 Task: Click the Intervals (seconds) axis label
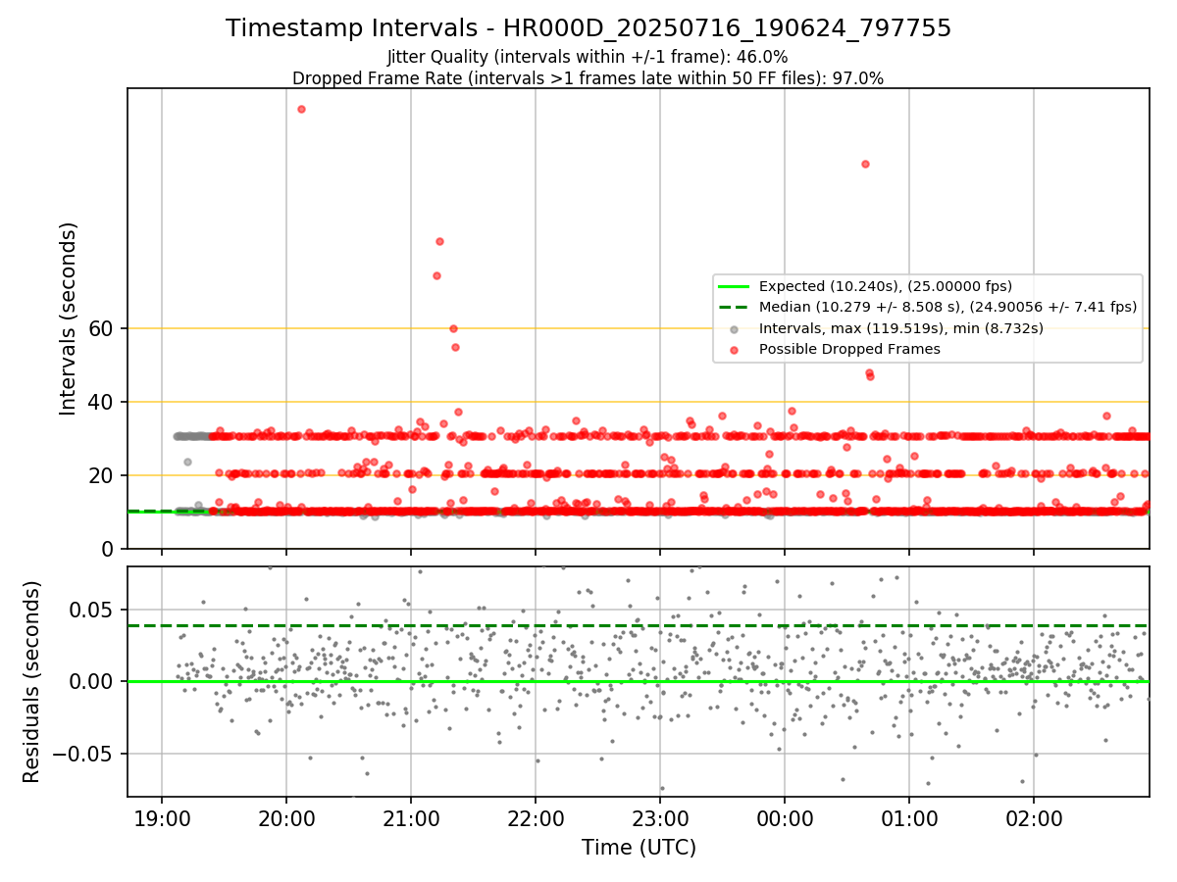point(69,318)
